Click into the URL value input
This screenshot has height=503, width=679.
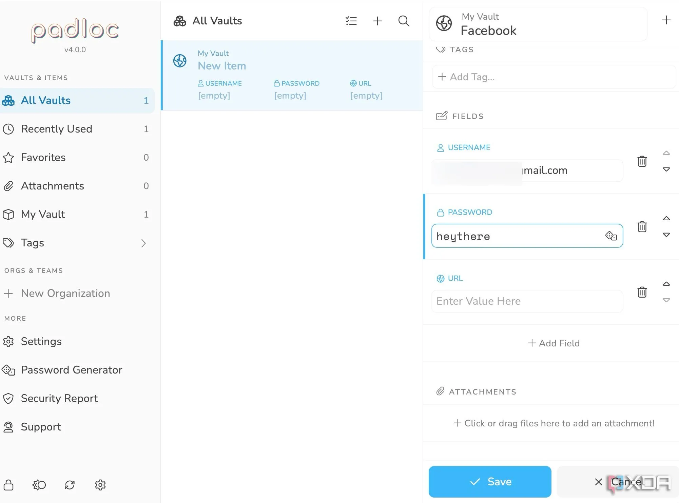[x=527, y=301]
